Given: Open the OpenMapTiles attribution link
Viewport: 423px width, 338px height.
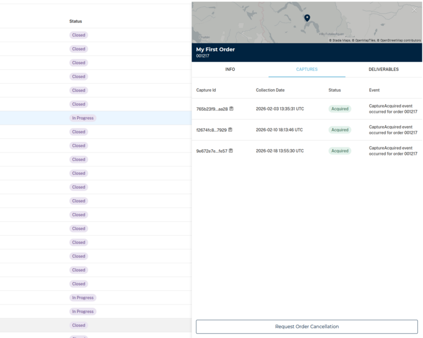Looking at the screenshot, I should [x=364, y=40].
